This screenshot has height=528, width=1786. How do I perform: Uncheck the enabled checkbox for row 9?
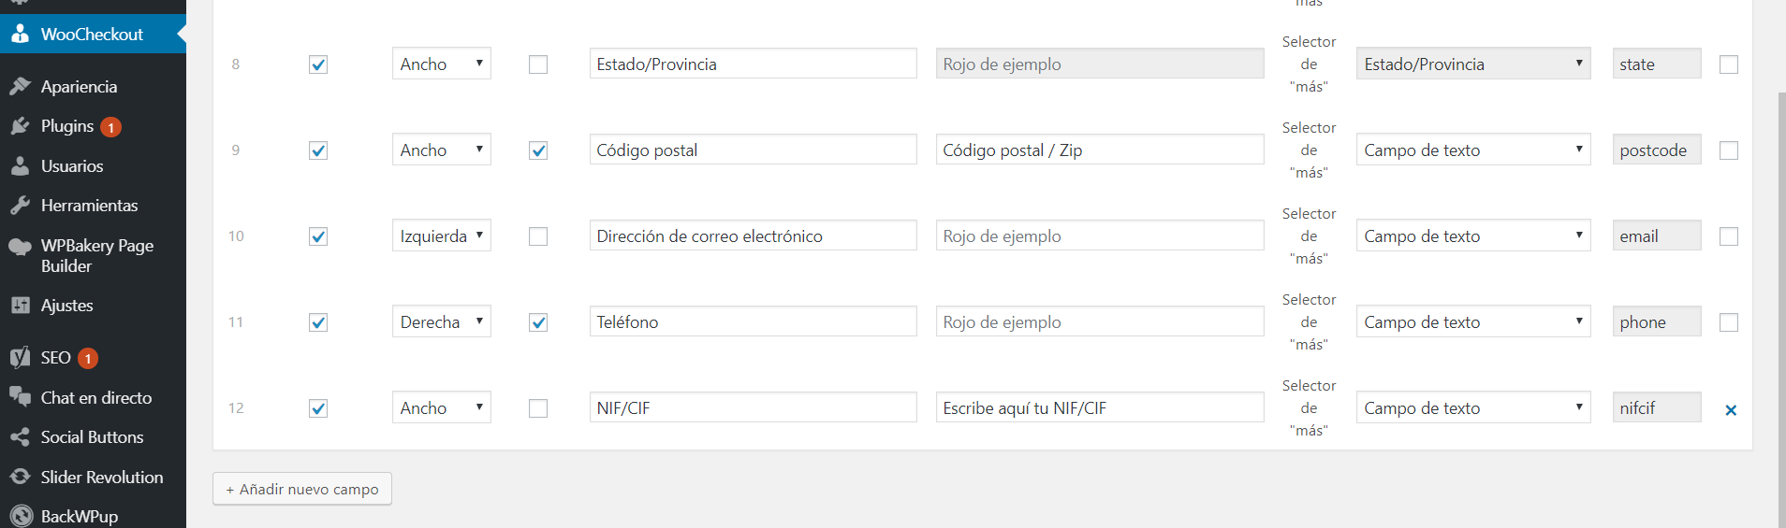(318, 150)
